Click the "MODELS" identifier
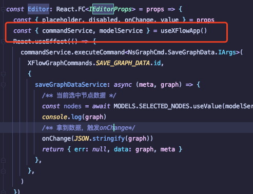The height and width of the screenshot is (194, 253). pos(124,106)
